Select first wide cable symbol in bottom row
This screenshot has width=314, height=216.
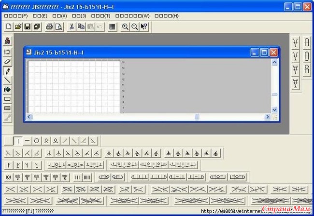pos(16,201)
